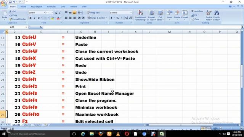Activate the Format Painter
This screenshot has height=137, width=244.
pyautogui.click(x=18, y=19)
